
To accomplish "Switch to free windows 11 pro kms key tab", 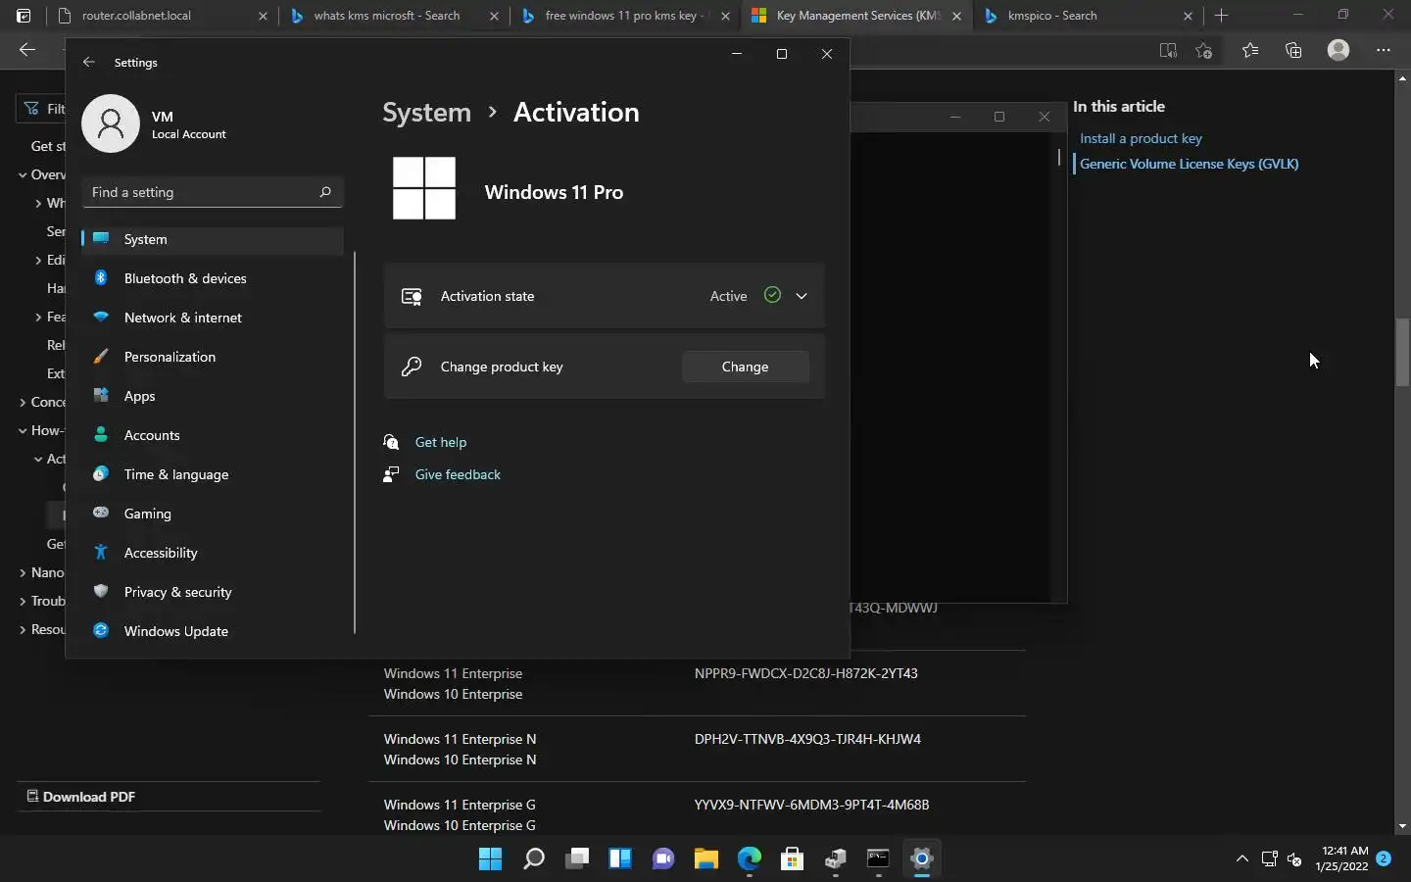I will coord(624,16).
